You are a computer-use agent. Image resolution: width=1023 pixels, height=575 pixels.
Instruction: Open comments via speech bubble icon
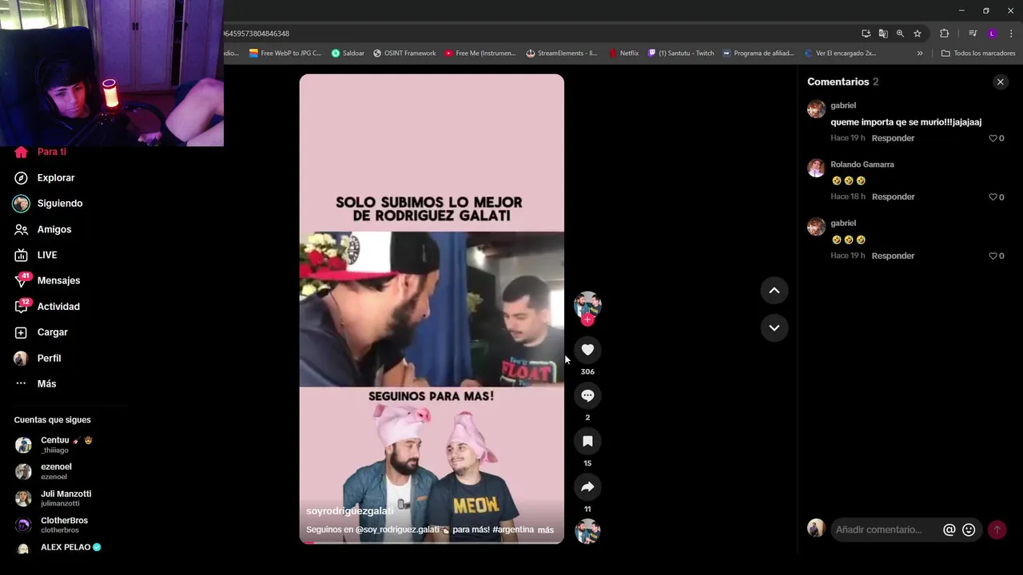pos(587,395)
